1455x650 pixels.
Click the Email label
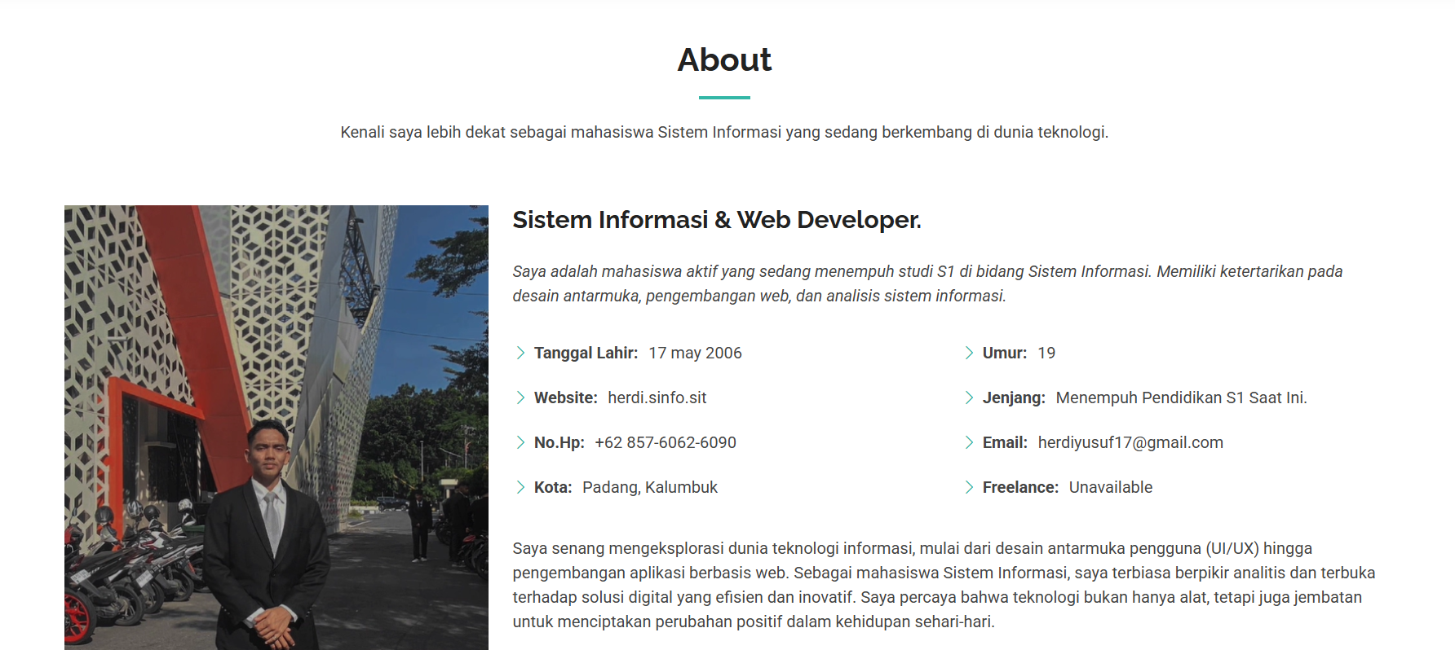pyautogui.click(x=1005, y=442)
